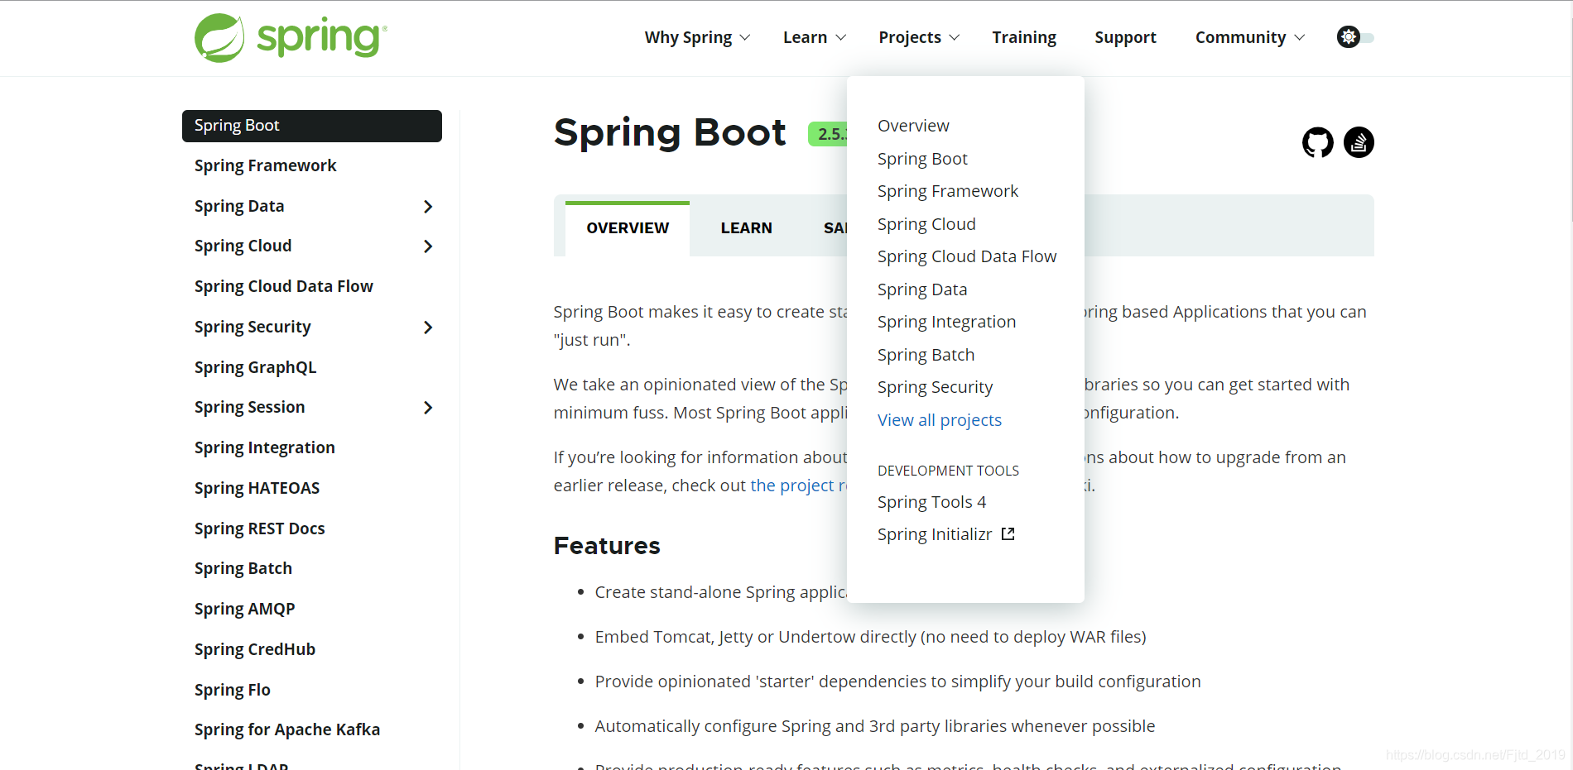The width and height of the screenshot is (1573, 770).
Task: Click the Spring logo in header
Action: pyautogui.click(x=291, y=37)
